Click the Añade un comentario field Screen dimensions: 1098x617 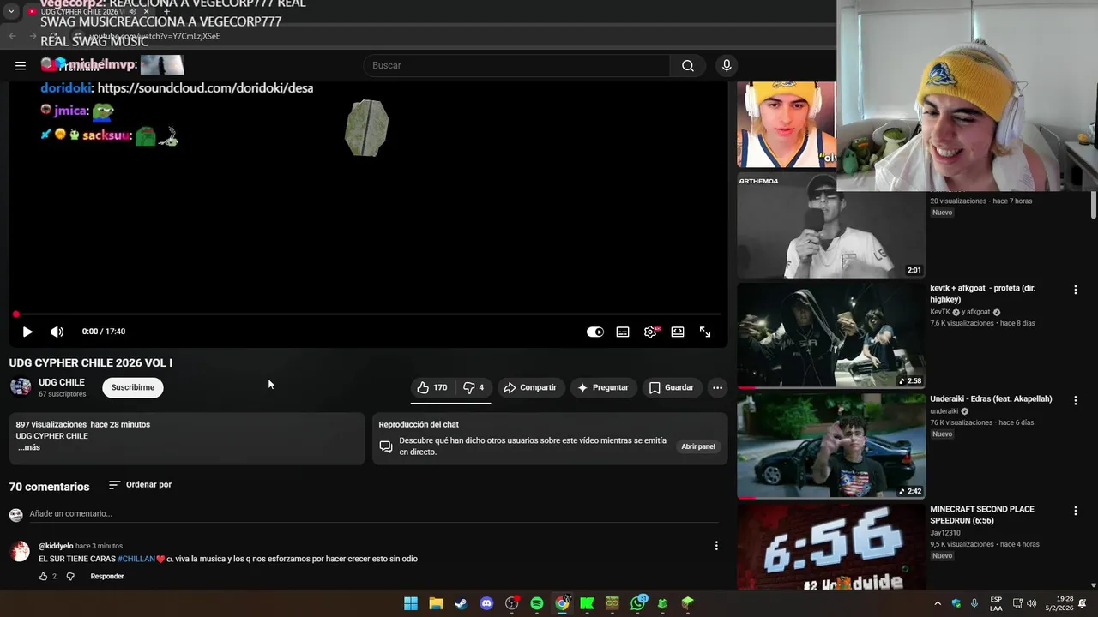pos(374,513)
